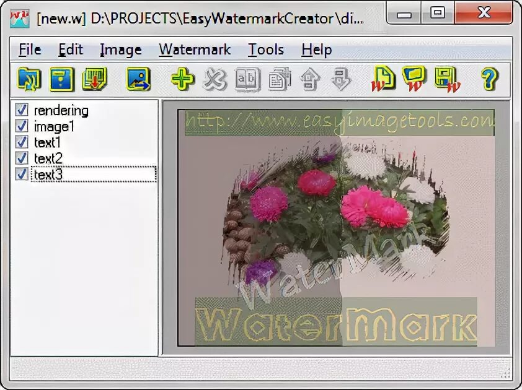Image resolution: width=522 pixels, height=390 pixels.
Task: Click the open folder toolbar icon
Action: click(29, 79)
